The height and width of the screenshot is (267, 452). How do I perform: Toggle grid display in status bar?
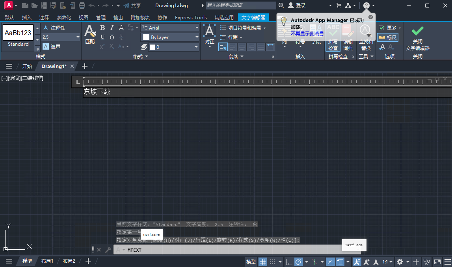(x=263, y=261)
